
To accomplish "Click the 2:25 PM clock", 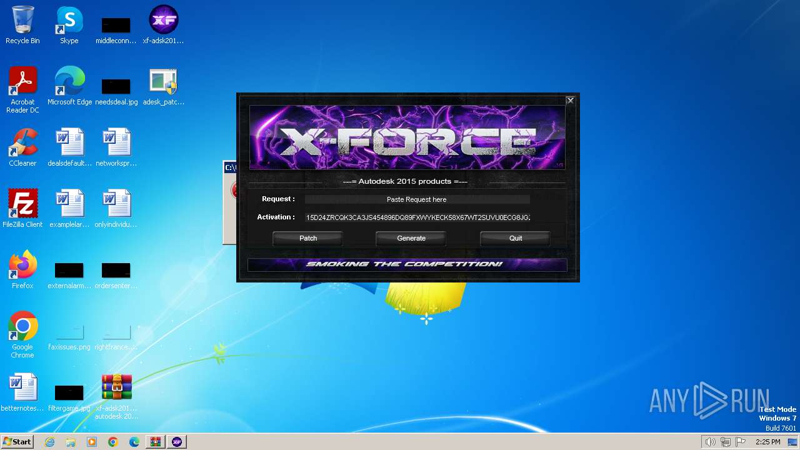I will point(767,442).
